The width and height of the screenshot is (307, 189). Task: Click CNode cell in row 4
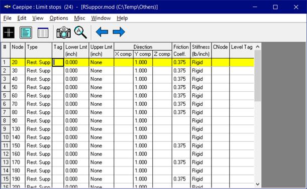click(220, 87)
